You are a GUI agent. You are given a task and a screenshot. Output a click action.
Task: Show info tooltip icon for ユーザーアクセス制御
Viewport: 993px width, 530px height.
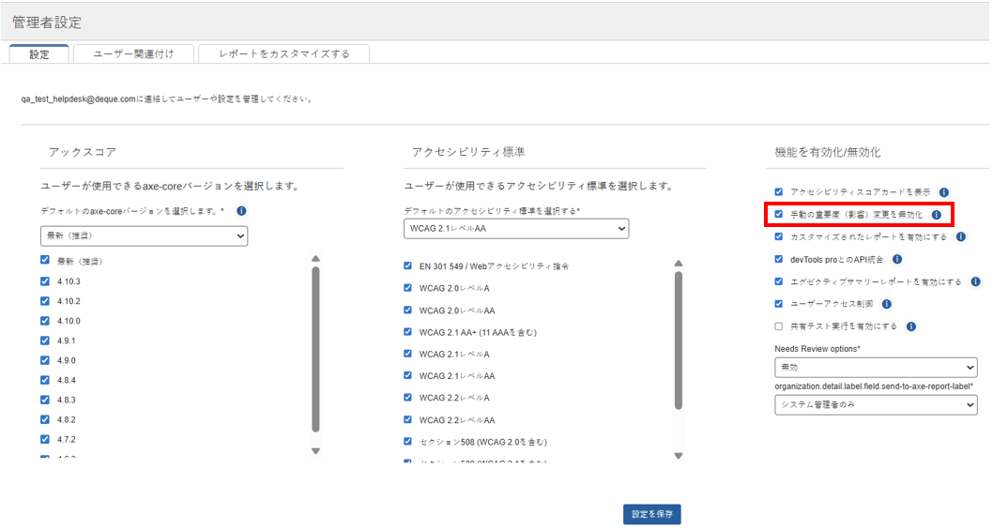(887, 304)
